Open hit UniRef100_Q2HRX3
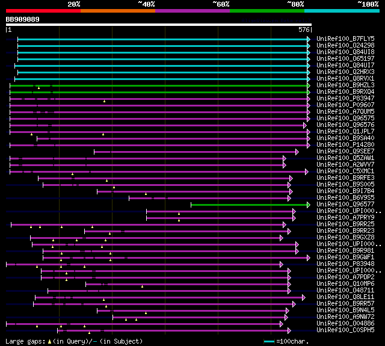Screen dimensions: 385x346 (345, 72)
